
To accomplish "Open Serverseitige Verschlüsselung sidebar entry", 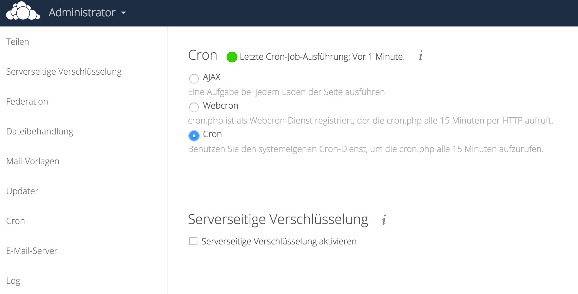I will [x=64, y=72].
